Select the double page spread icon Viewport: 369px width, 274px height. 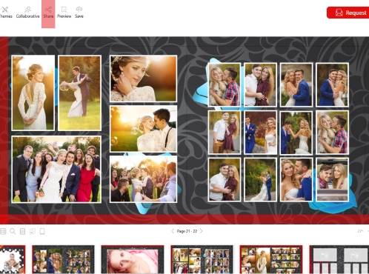coord(33,231)
